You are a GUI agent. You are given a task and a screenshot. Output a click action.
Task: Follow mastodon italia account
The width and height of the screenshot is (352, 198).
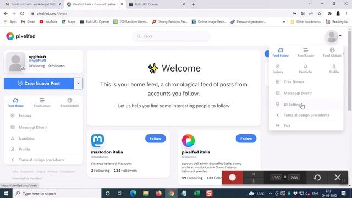tap(155, 139)
